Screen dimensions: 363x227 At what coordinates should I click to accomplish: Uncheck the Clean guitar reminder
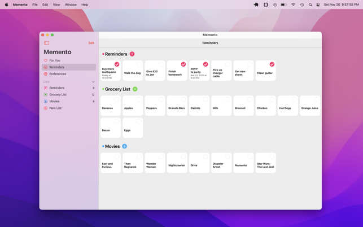point(272,64)
